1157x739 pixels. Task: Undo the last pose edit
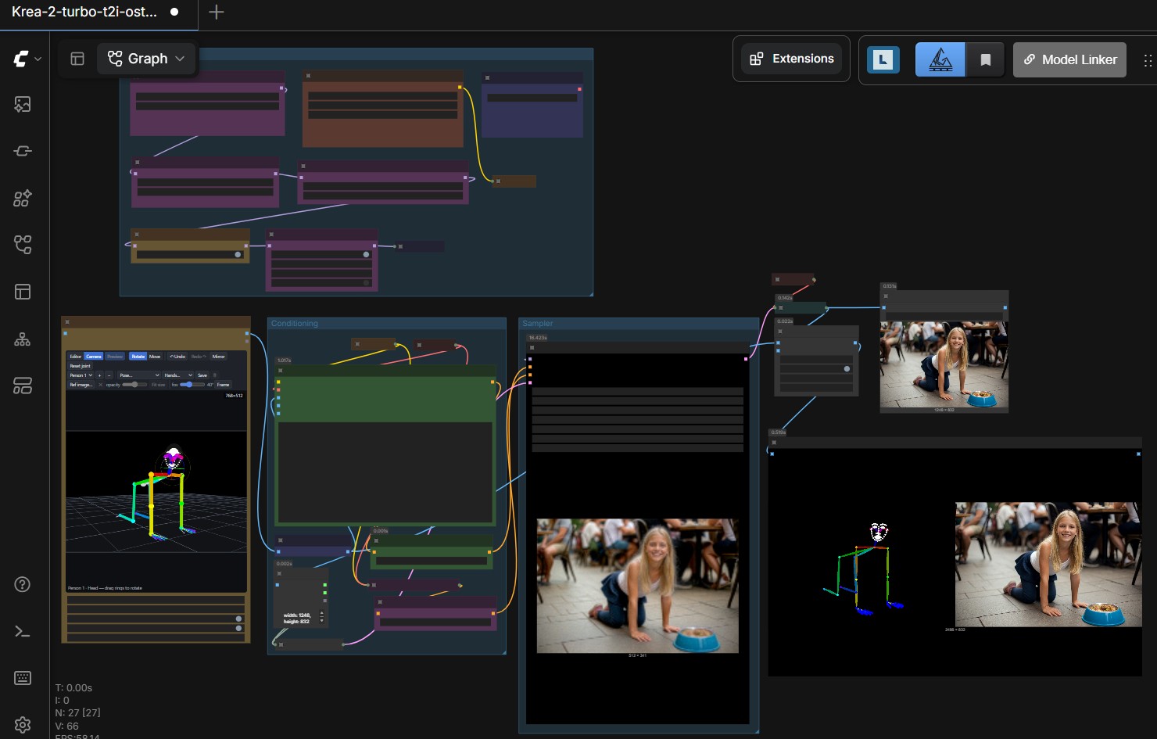tap(177, 357)
